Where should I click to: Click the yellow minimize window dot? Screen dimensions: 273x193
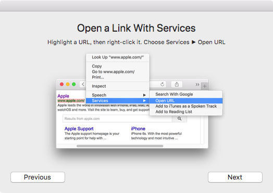point(68,84)
